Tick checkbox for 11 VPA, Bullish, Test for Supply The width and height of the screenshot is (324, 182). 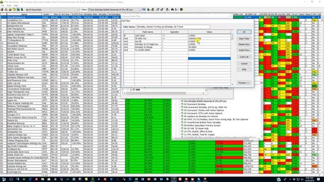click(x=182, y=134)
